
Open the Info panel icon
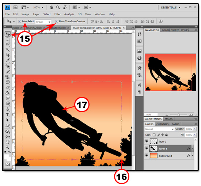point(139,58)
